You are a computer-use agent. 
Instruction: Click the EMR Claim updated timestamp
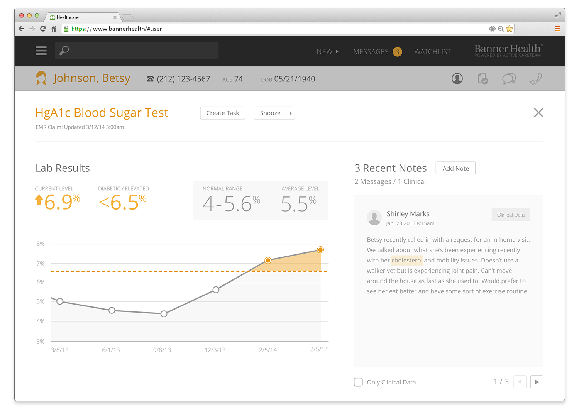click(80, 127)
